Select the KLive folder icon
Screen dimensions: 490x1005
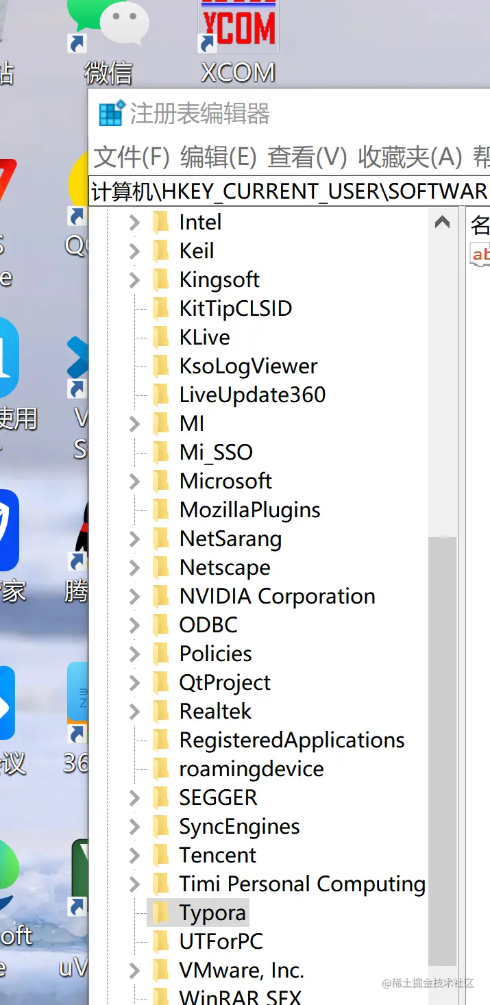pyautogui.click(x=160, y=337)
